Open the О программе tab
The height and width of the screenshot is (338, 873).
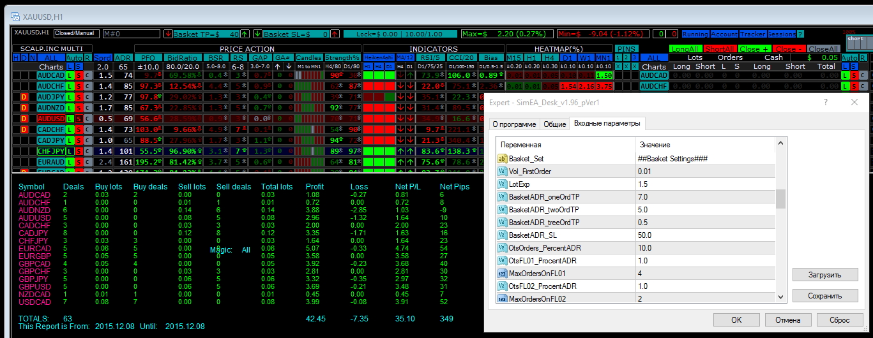coord(514,124)
